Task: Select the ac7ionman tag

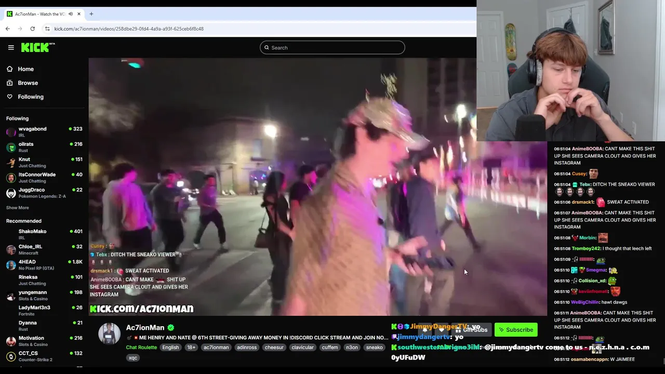Action: point(216,348)
